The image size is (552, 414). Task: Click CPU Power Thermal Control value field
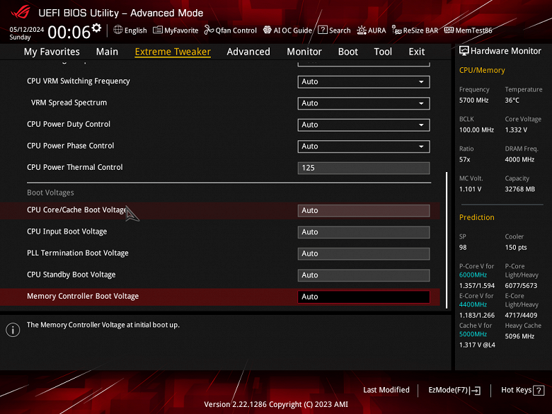click(x=364, y=168)
